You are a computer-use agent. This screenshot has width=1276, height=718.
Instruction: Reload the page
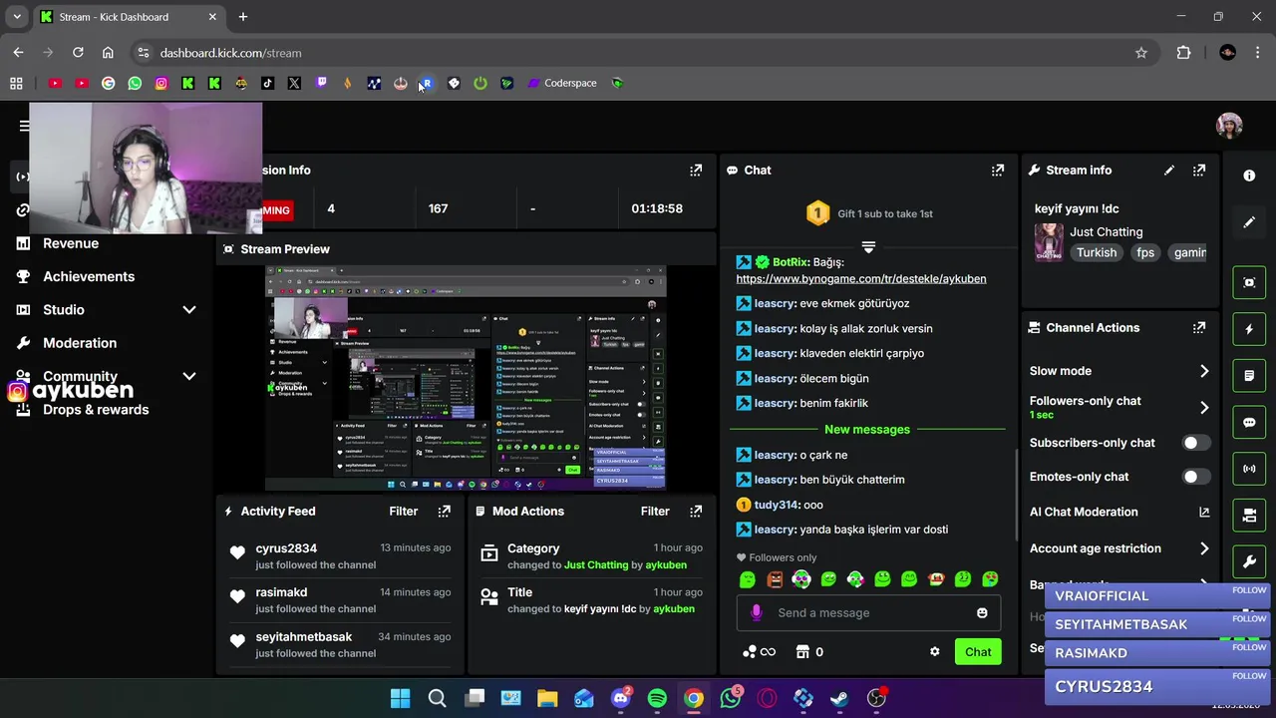pyautogui.click(x=78, y=53)
